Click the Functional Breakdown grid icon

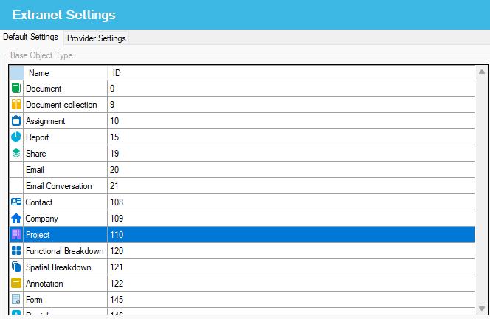tap(16, 251)
